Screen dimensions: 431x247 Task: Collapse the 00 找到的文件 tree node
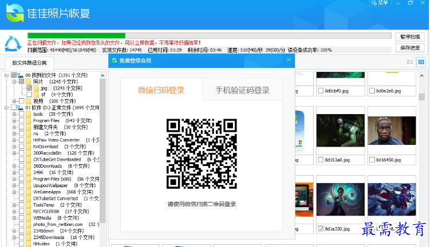tap(6, 75)
